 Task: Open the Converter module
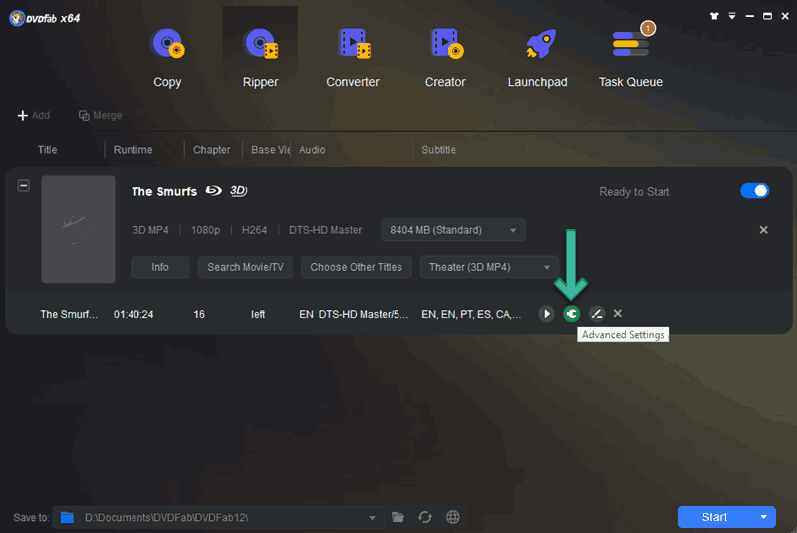click(353, 58)
